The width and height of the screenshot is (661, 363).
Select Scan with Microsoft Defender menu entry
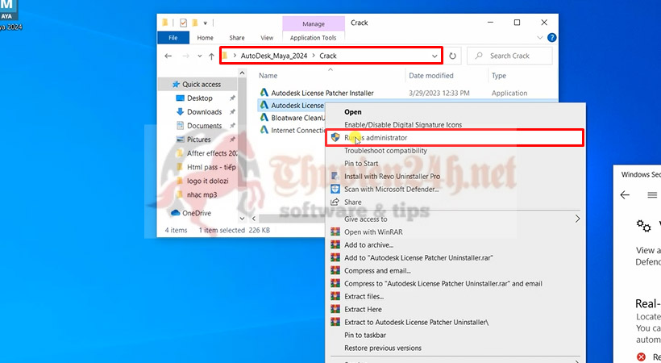click(x=391, y=189)
